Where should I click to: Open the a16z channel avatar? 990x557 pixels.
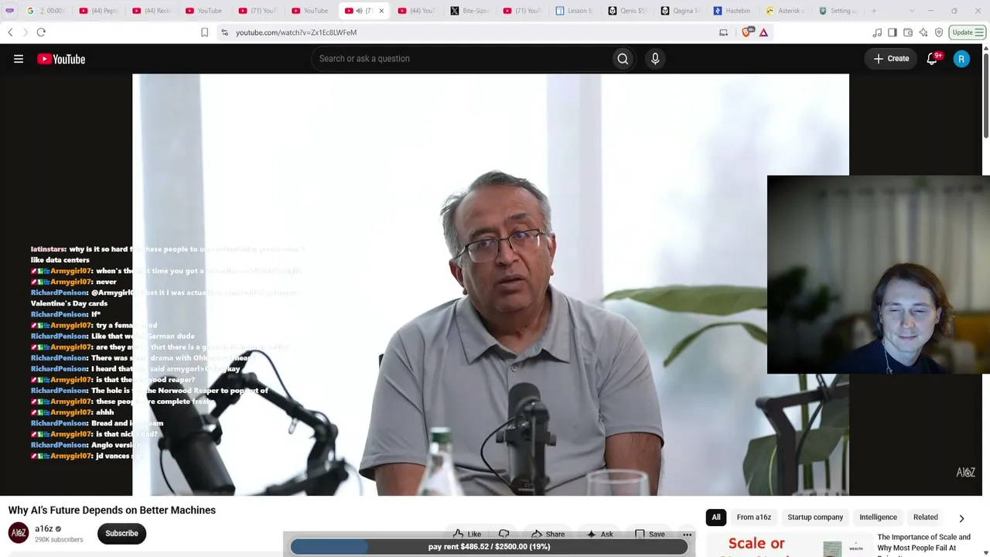pos(19,533)
